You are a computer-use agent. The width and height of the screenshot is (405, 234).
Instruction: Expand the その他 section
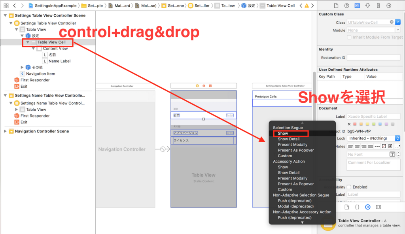point(22,67)
